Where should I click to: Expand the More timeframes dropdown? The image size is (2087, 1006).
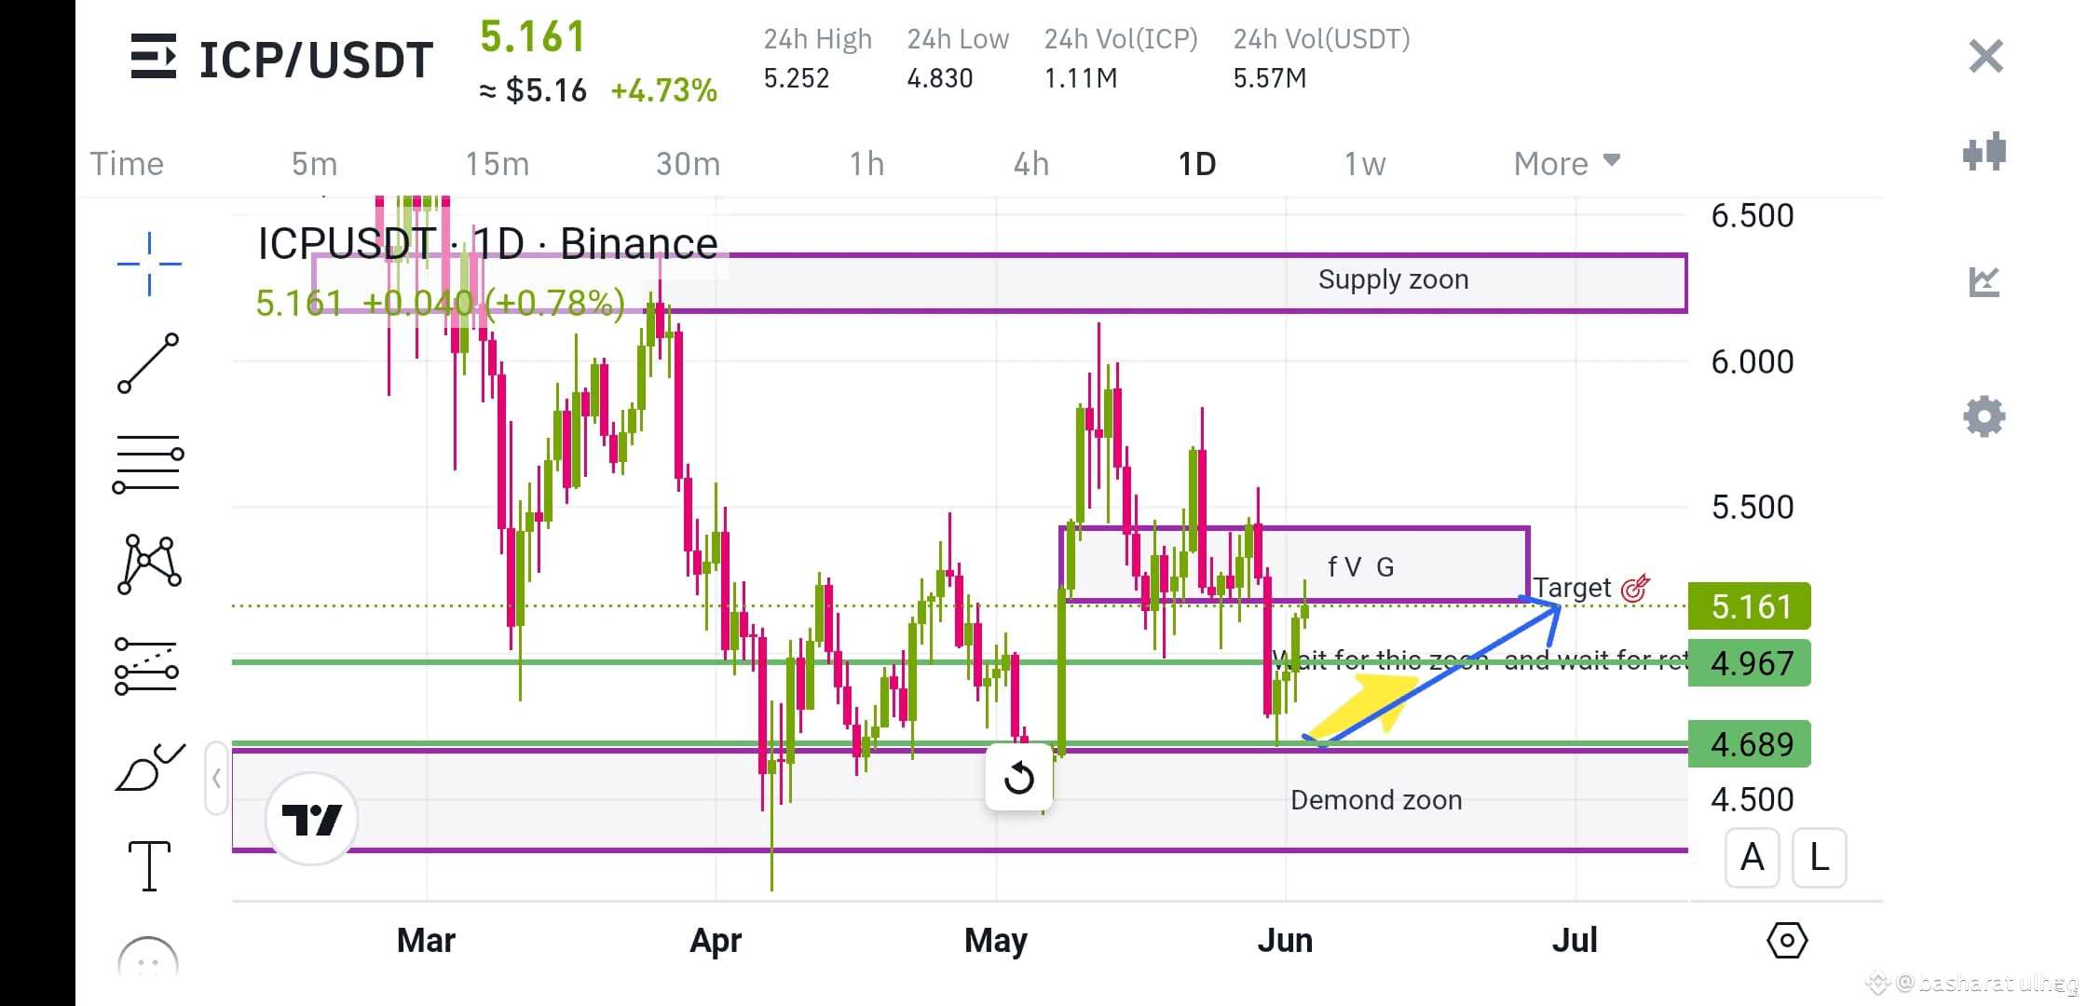(1567, 164)
